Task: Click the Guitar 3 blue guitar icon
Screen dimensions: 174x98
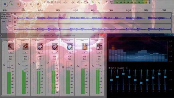Action: 70,47
